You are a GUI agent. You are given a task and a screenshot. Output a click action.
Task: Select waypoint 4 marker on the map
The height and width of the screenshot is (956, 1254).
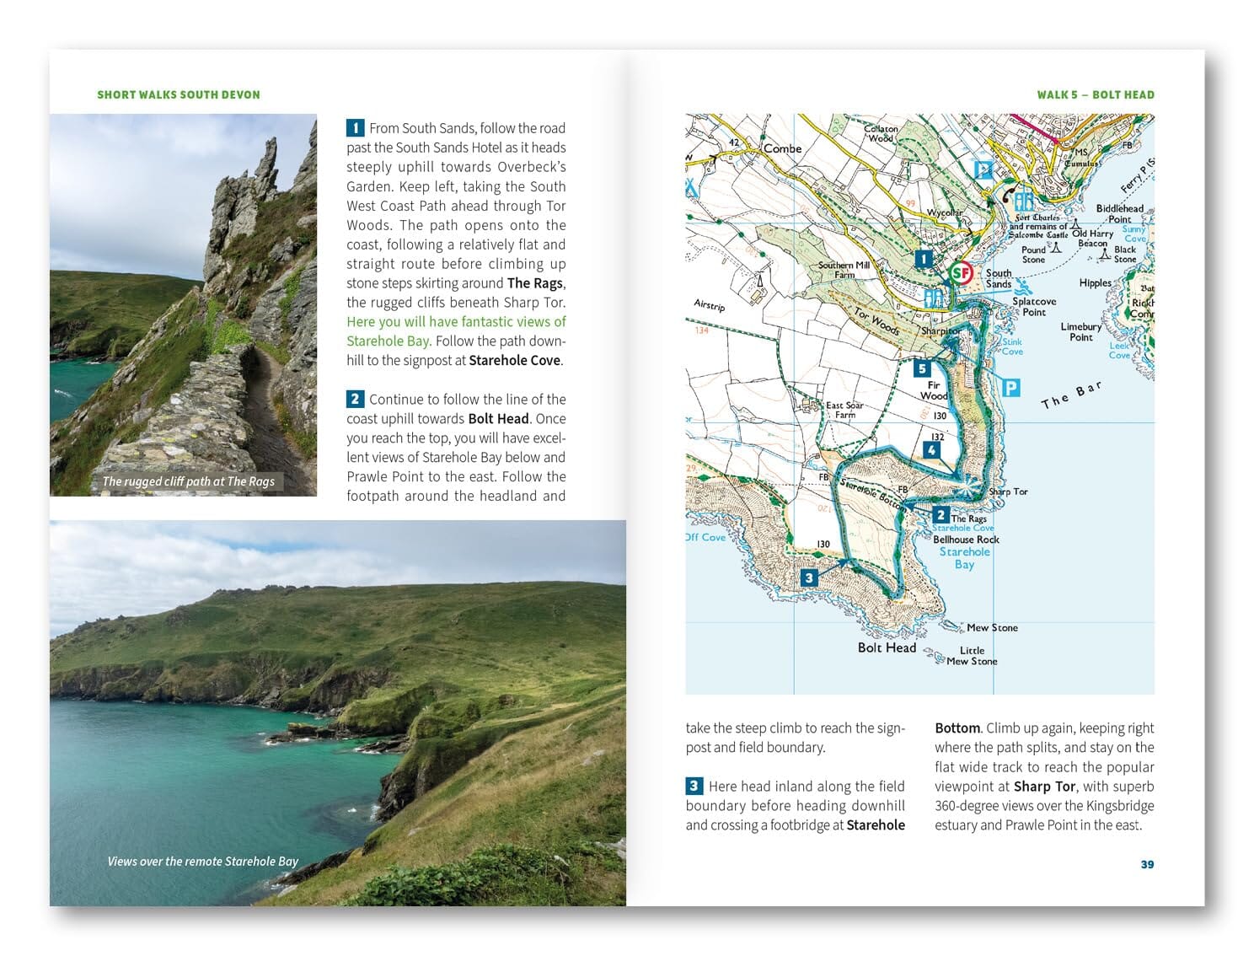pyautogui.click(x=931, y=450)
